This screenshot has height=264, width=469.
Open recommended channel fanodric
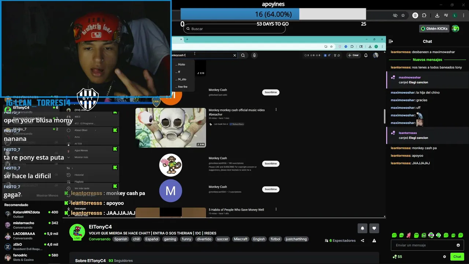click(x=31, y=257)
